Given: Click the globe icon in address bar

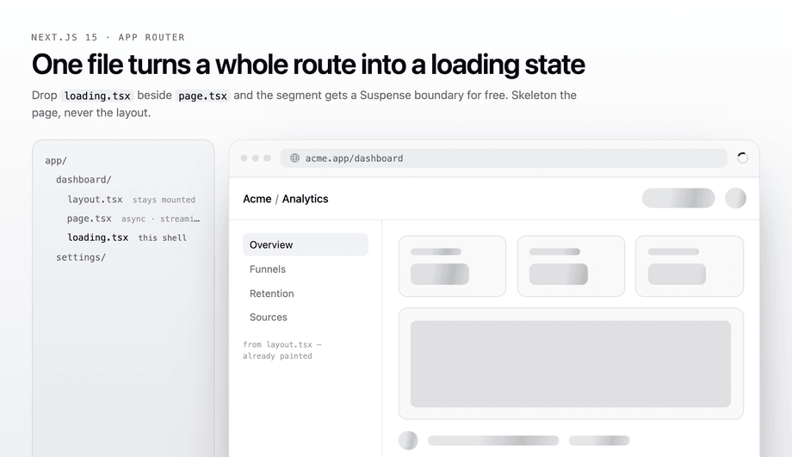Looking at the screenshot, I should (294, 158).
